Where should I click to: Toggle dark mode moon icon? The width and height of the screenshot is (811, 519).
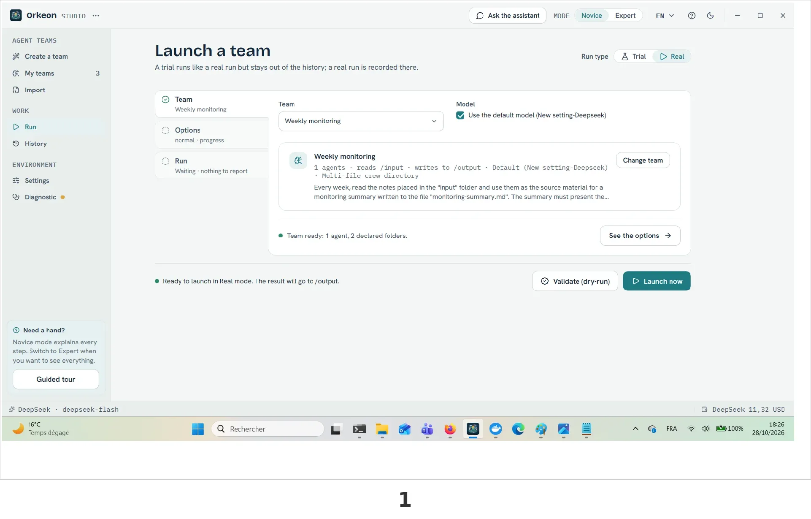[711, 16]
